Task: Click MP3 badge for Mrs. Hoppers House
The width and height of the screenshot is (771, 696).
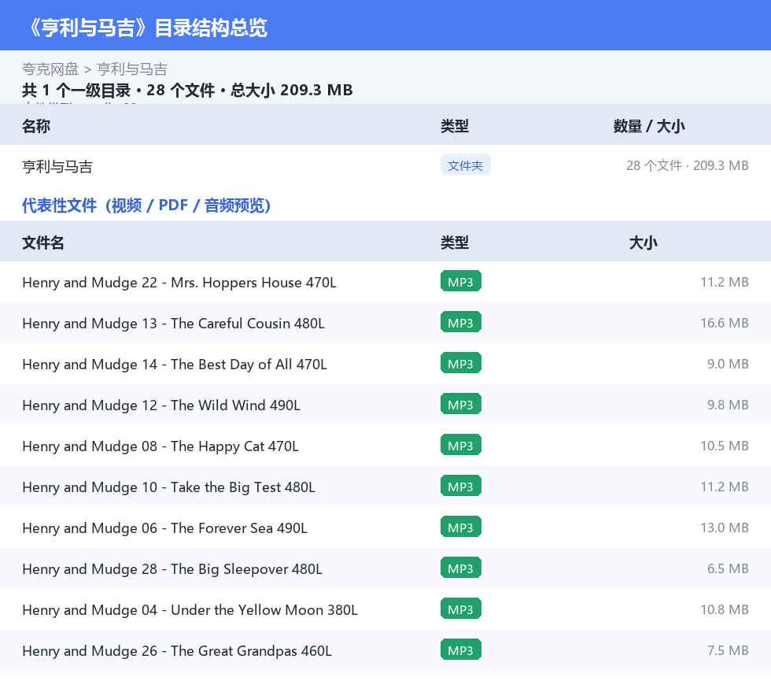Action: coord(461,282)
